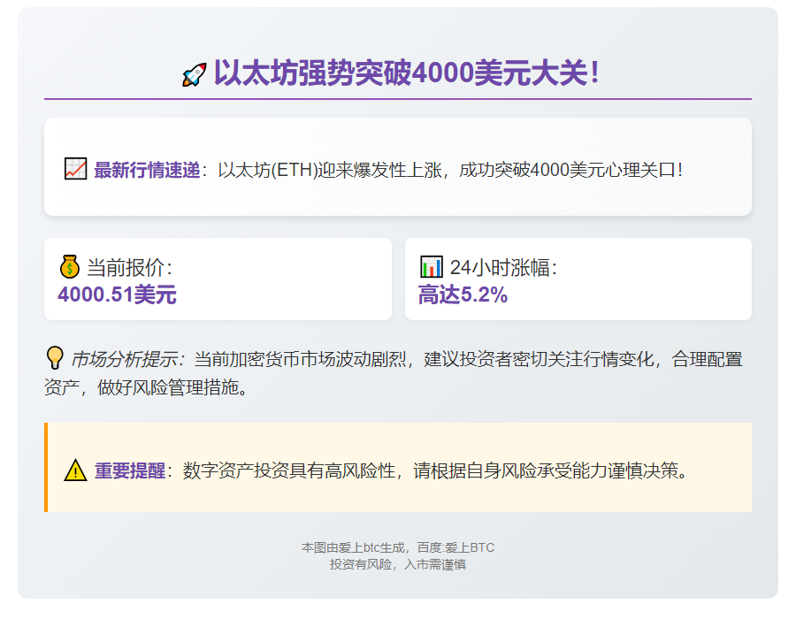Screen dimensions: 796x627
Task: Click the text 成功突破4000美元心理关口
Action: 570,170
